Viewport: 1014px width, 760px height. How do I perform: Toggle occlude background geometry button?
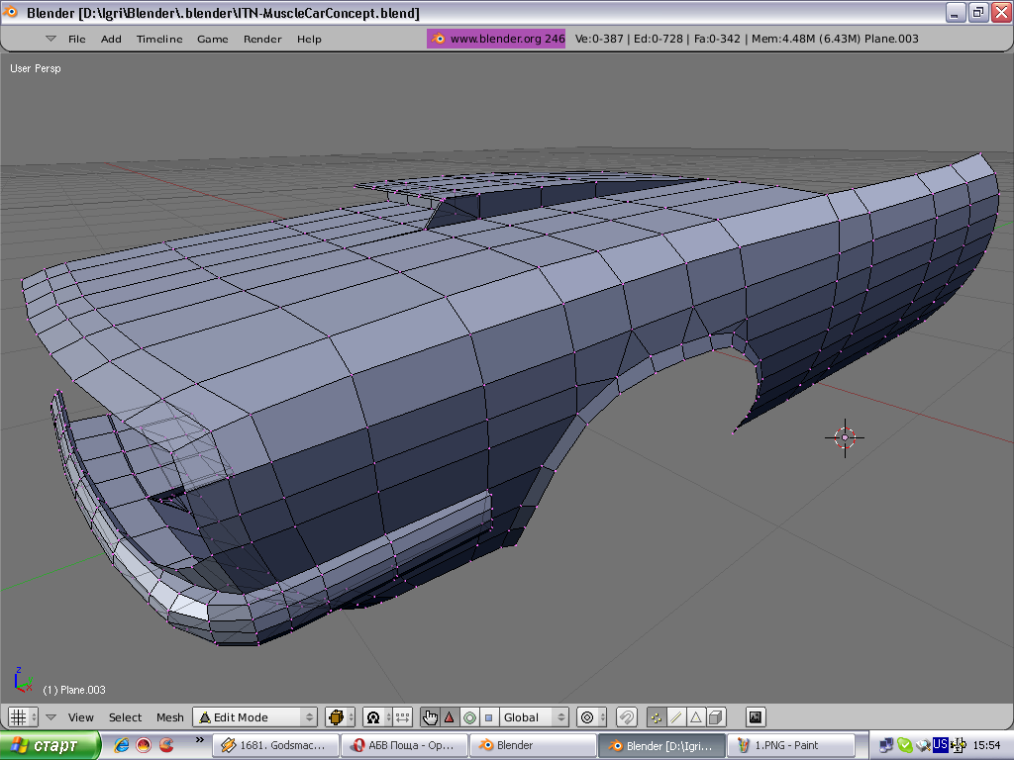click(715, 717)
